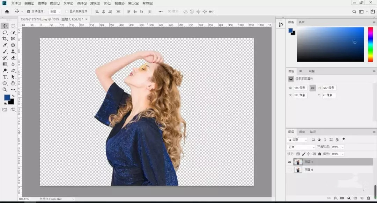Open the opacity 100% dropdown arrow

[x=342, y=147]
